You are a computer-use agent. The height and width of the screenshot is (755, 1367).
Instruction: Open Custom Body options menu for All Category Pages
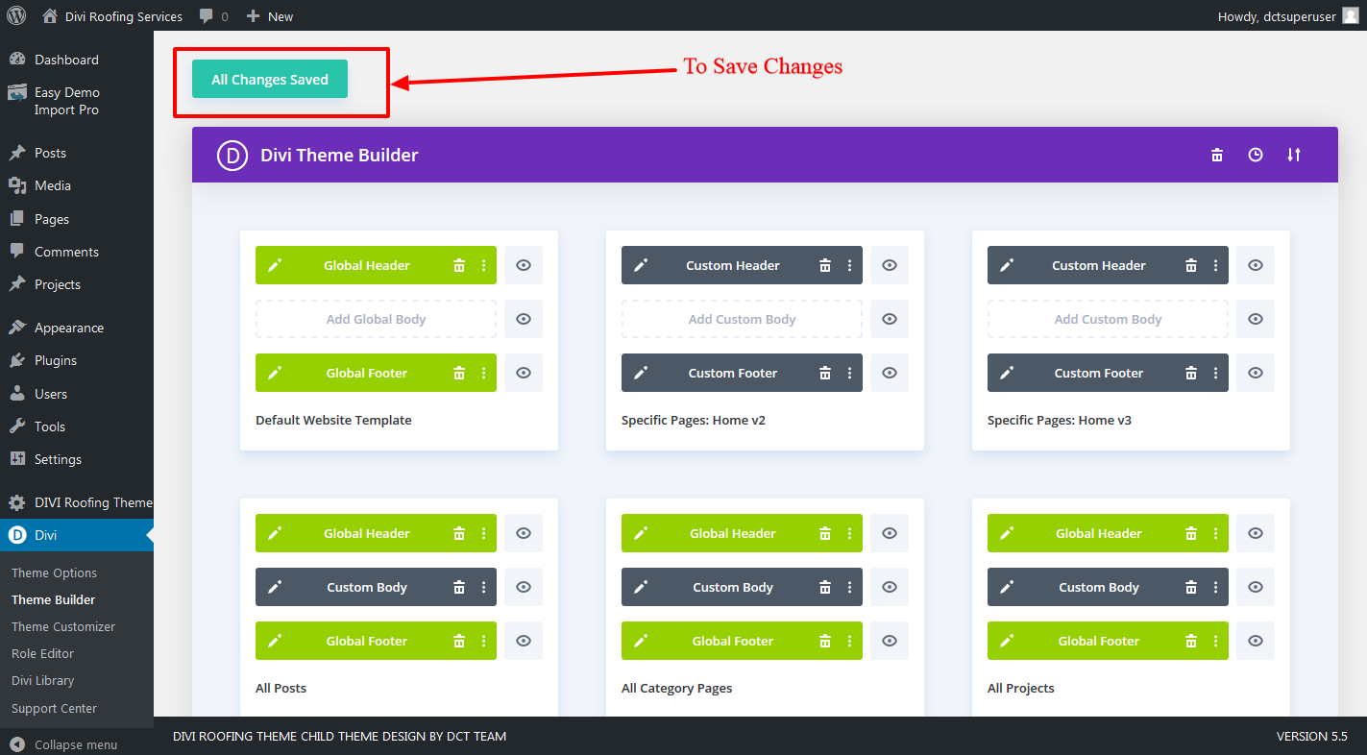click(849, 587)
